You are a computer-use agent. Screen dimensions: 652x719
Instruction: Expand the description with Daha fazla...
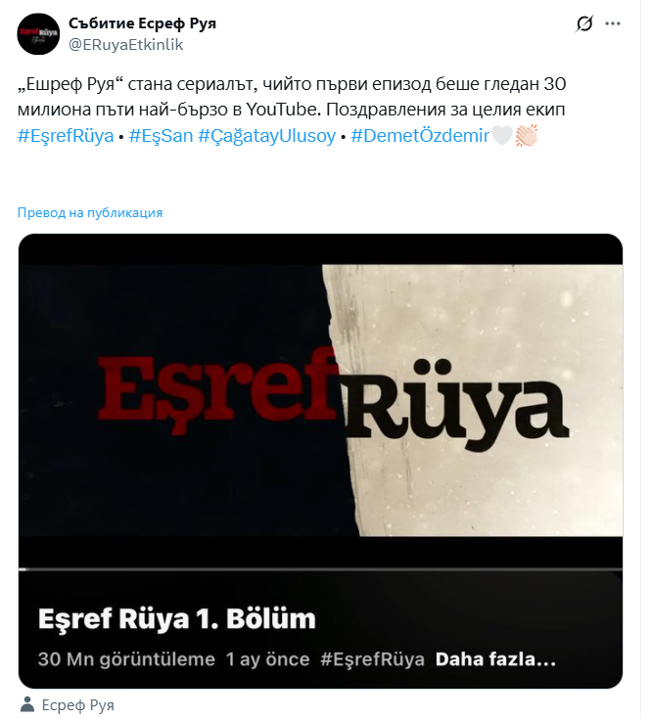[495, 659]
